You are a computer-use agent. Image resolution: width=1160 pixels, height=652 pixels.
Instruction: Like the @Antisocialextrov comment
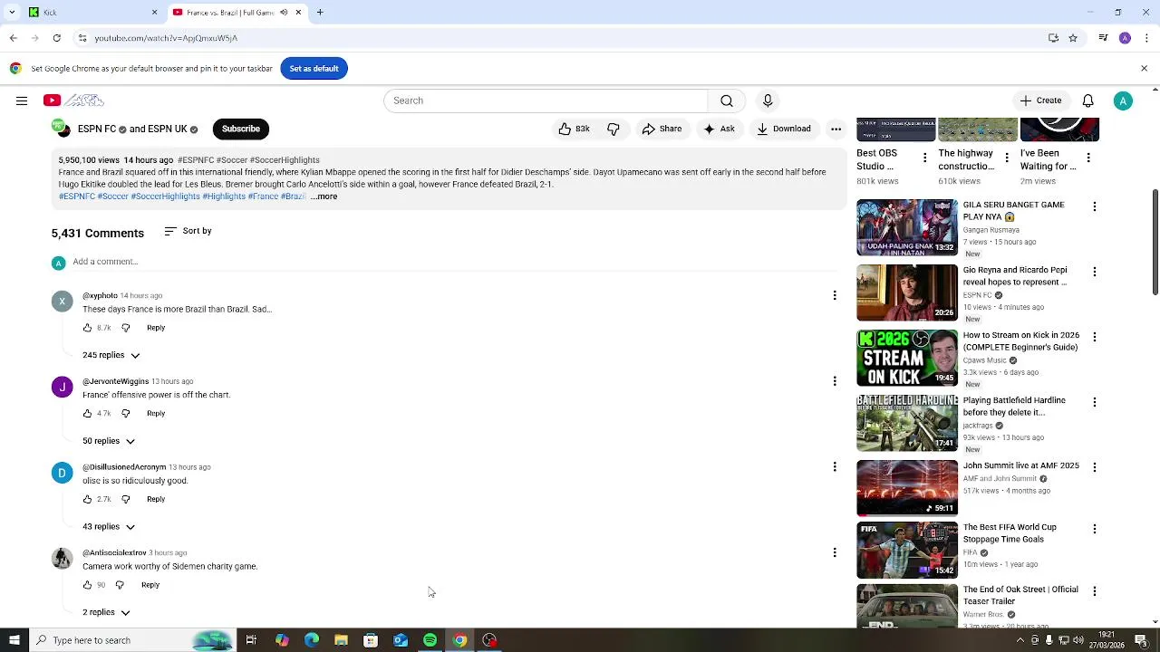88,585
